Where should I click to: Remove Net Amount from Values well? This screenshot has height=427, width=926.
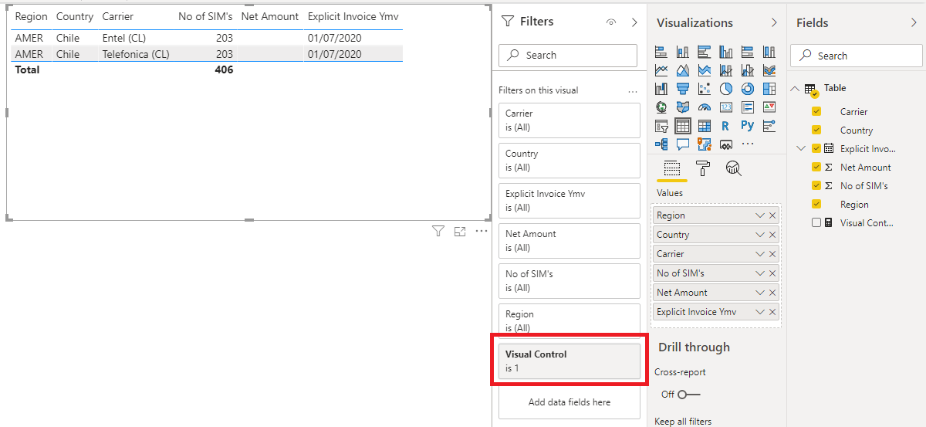coord(772,293)
